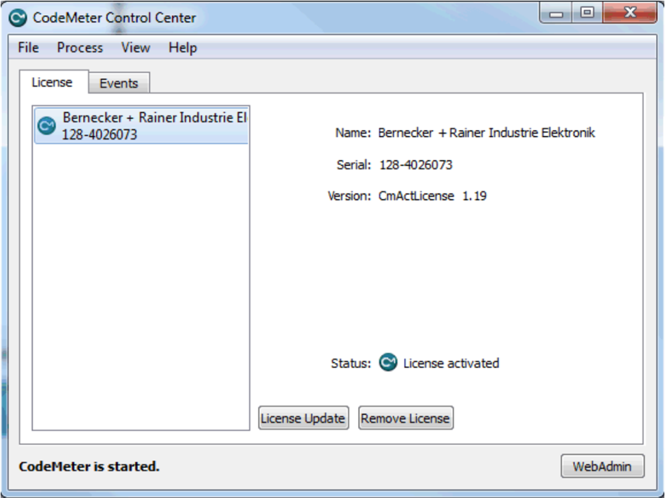The image size is (665, 498).
Task: Click the Serial value in the details pane
Action: click(415, 165)
